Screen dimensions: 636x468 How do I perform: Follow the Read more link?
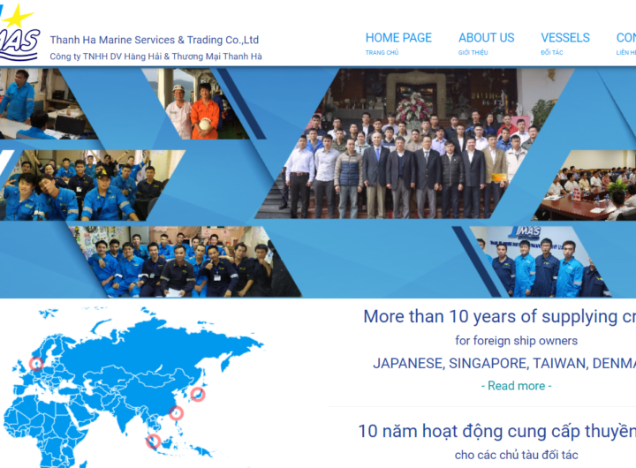pyautogui.click(x=517, y=386)
